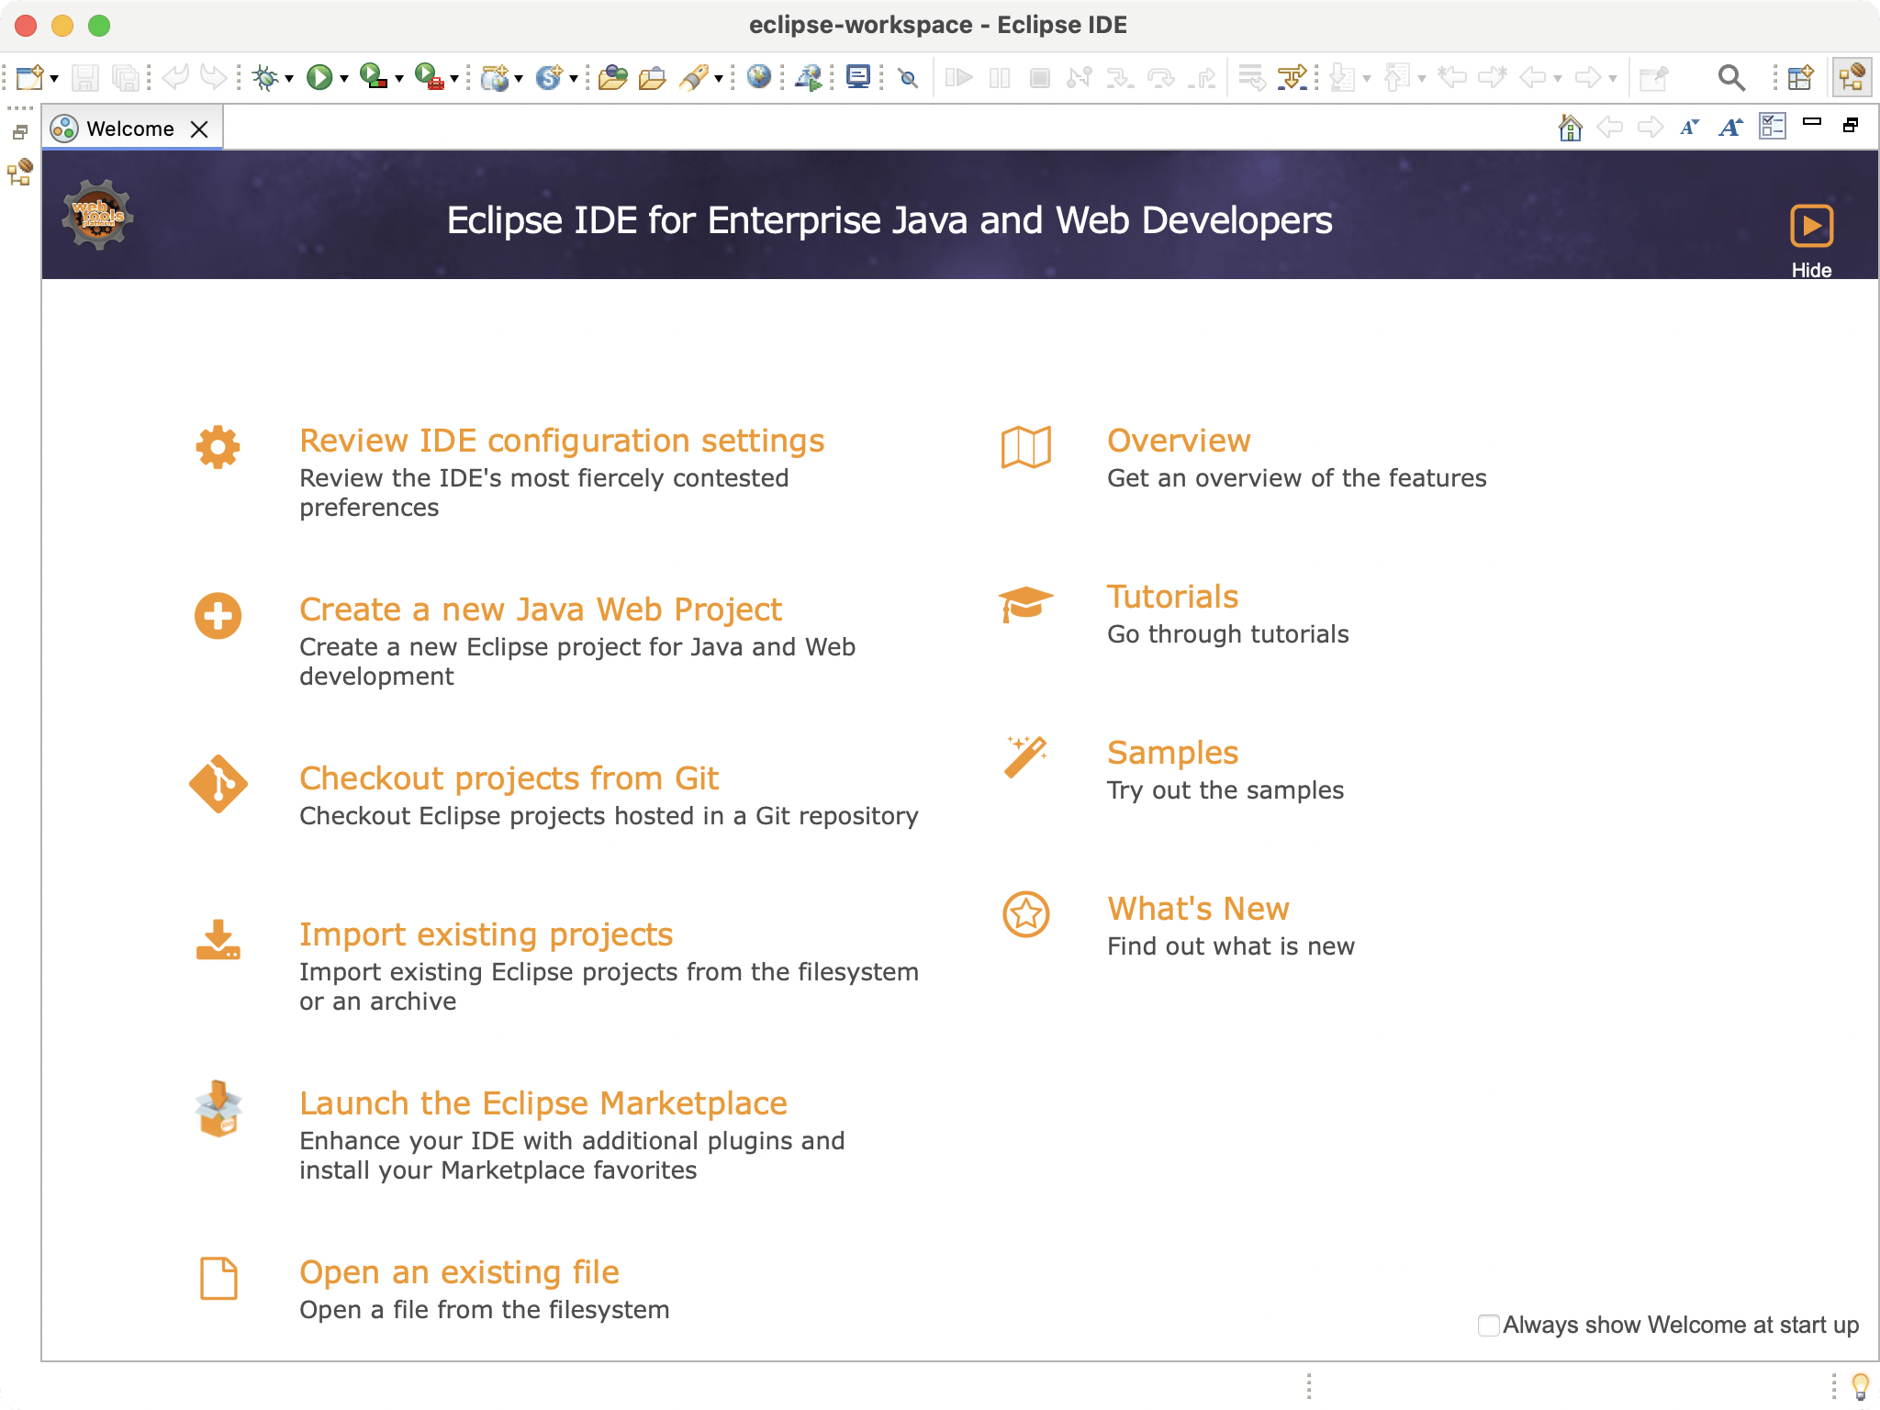
Task: Open the Overview link
Action: (x=1179, y=441)
